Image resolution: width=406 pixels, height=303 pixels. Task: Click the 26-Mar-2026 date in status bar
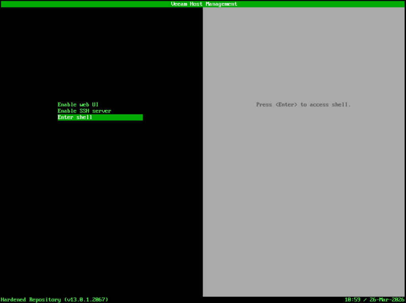[386, 299]
